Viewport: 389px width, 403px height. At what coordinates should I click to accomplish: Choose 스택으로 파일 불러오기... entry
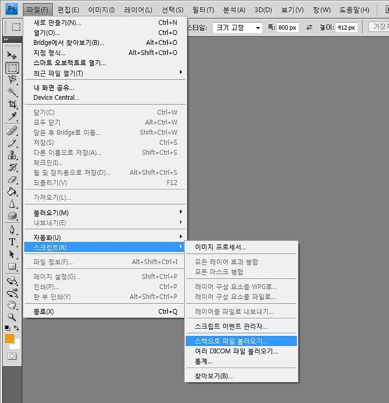[241, 341]
